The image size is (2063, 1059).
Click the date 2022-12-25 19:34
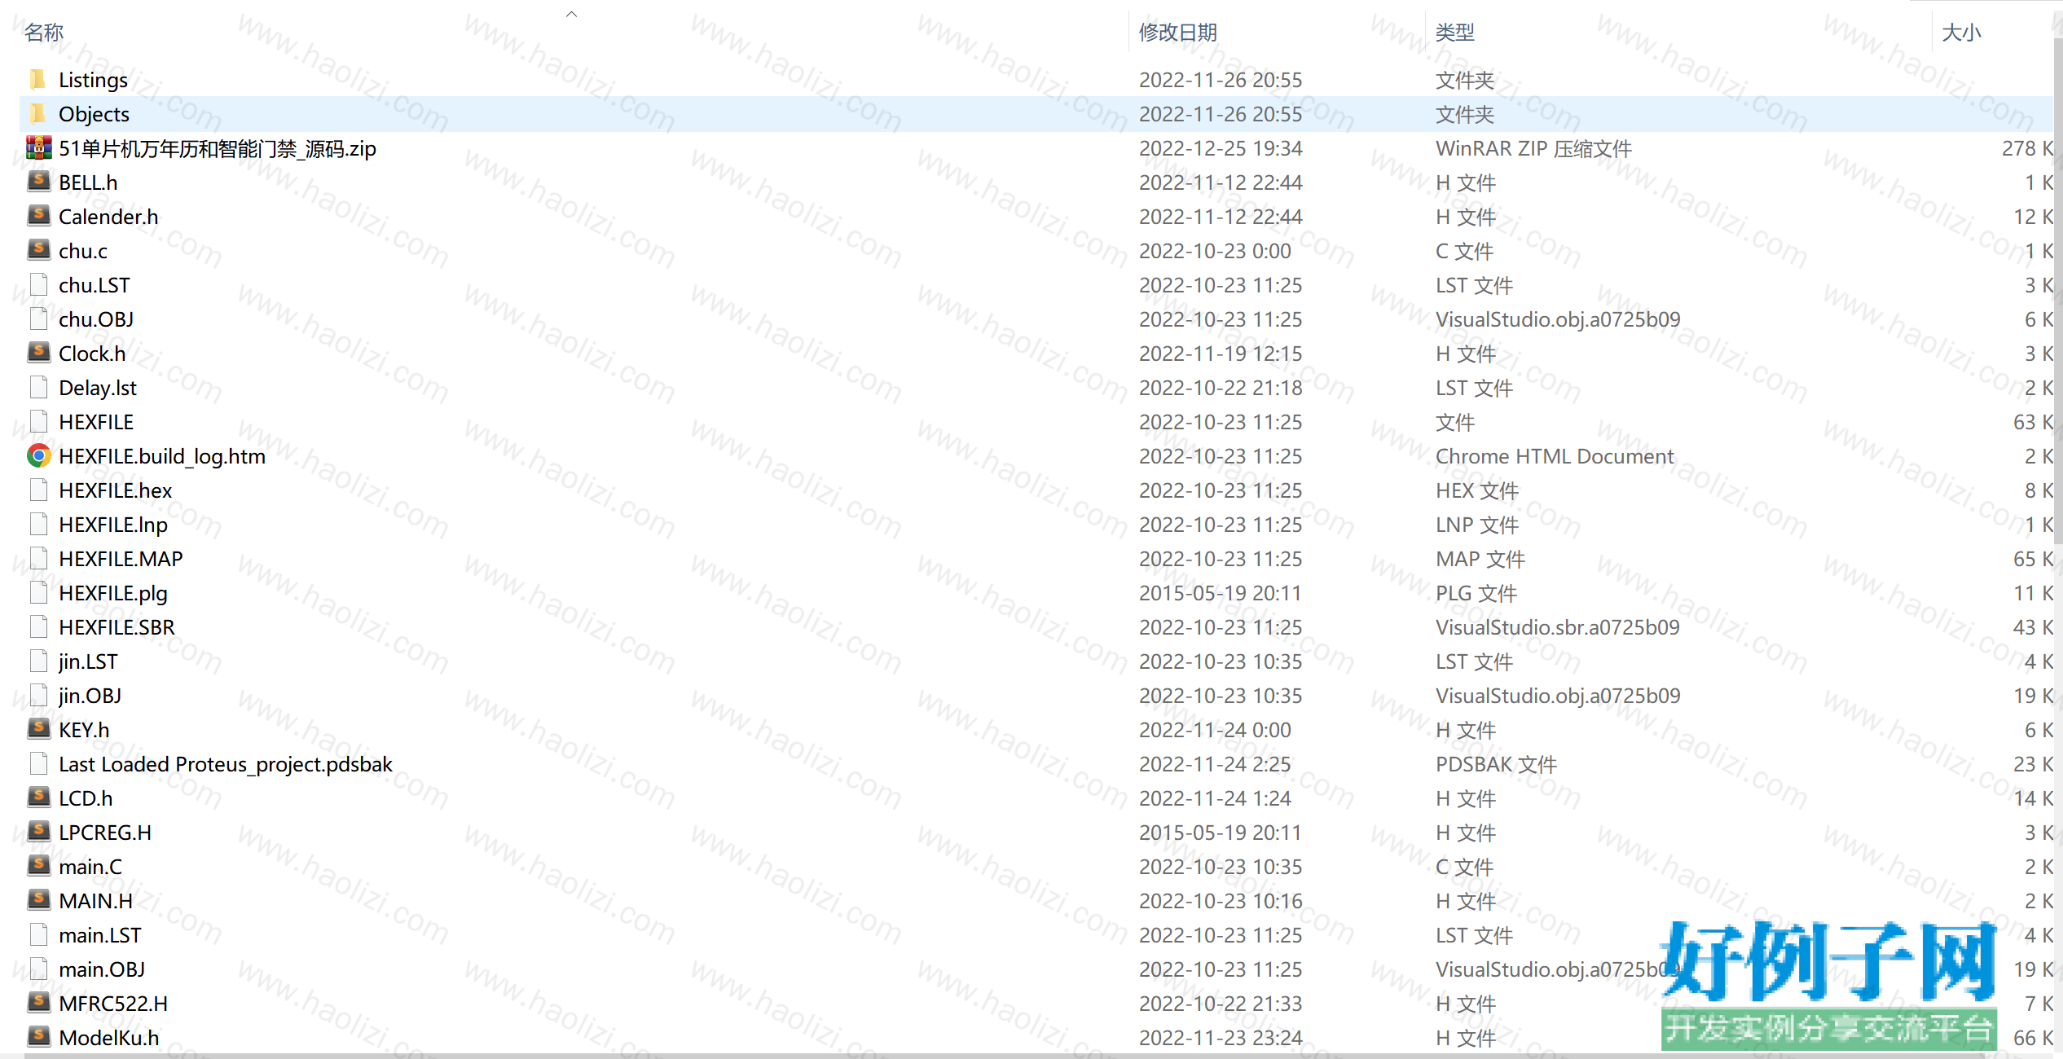(x=1221, y=148)
